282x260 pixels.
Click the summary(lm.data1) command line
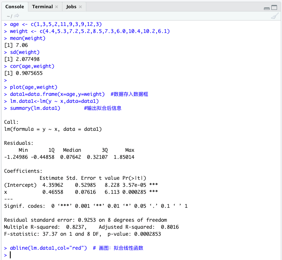pyautogui.click(x=35, y=108)
